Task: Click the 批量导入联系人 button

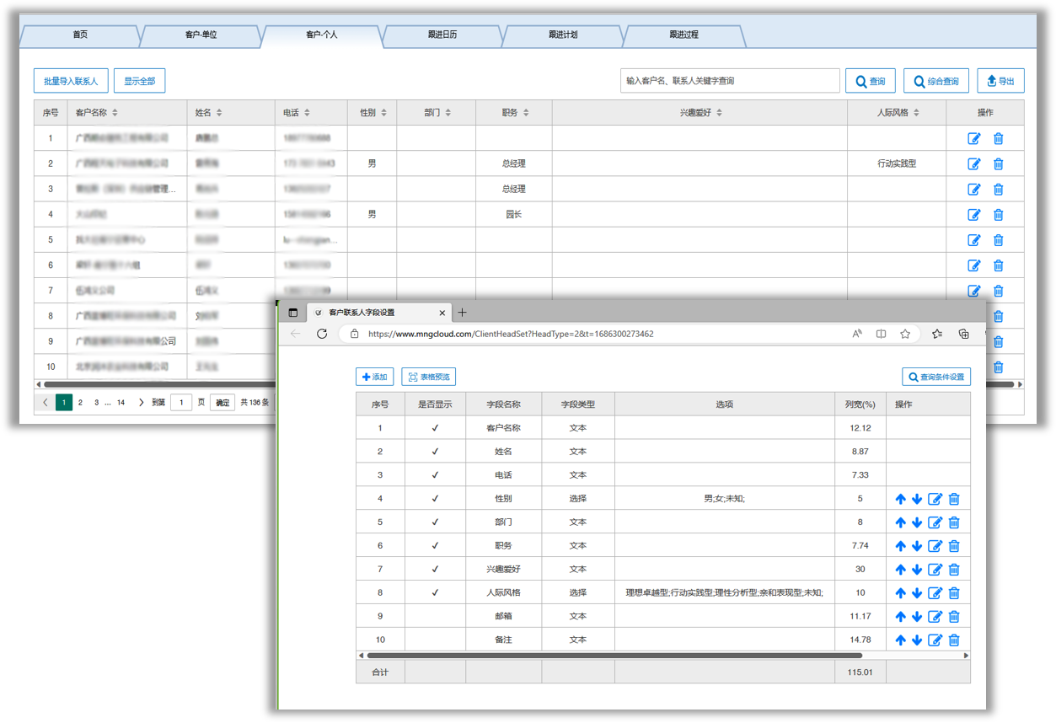Action: pyautogui.click(x=71, y=81)
